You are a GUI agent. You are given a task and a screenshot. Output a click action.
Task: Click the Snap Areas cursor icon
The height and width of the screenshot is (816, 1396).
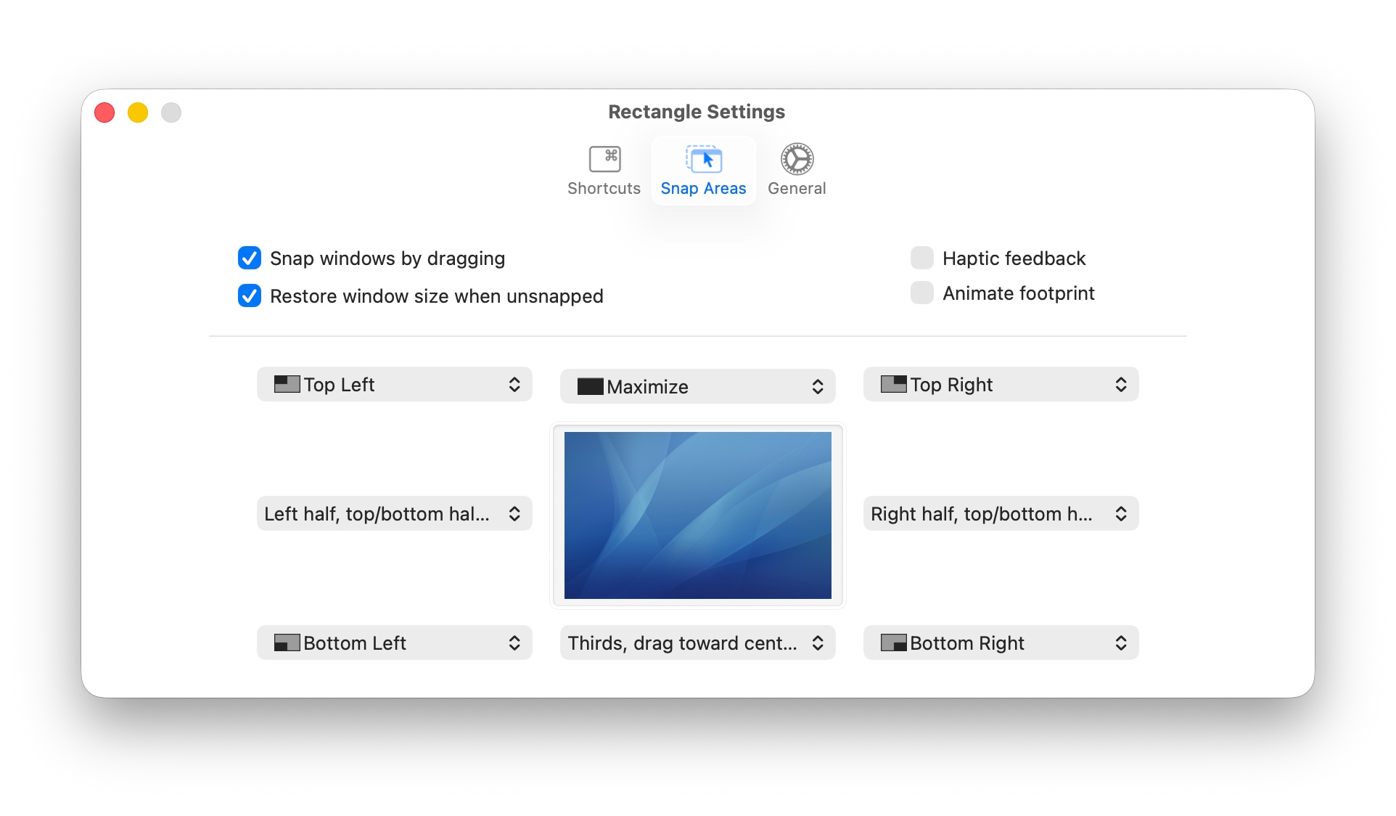pos(703,159)
